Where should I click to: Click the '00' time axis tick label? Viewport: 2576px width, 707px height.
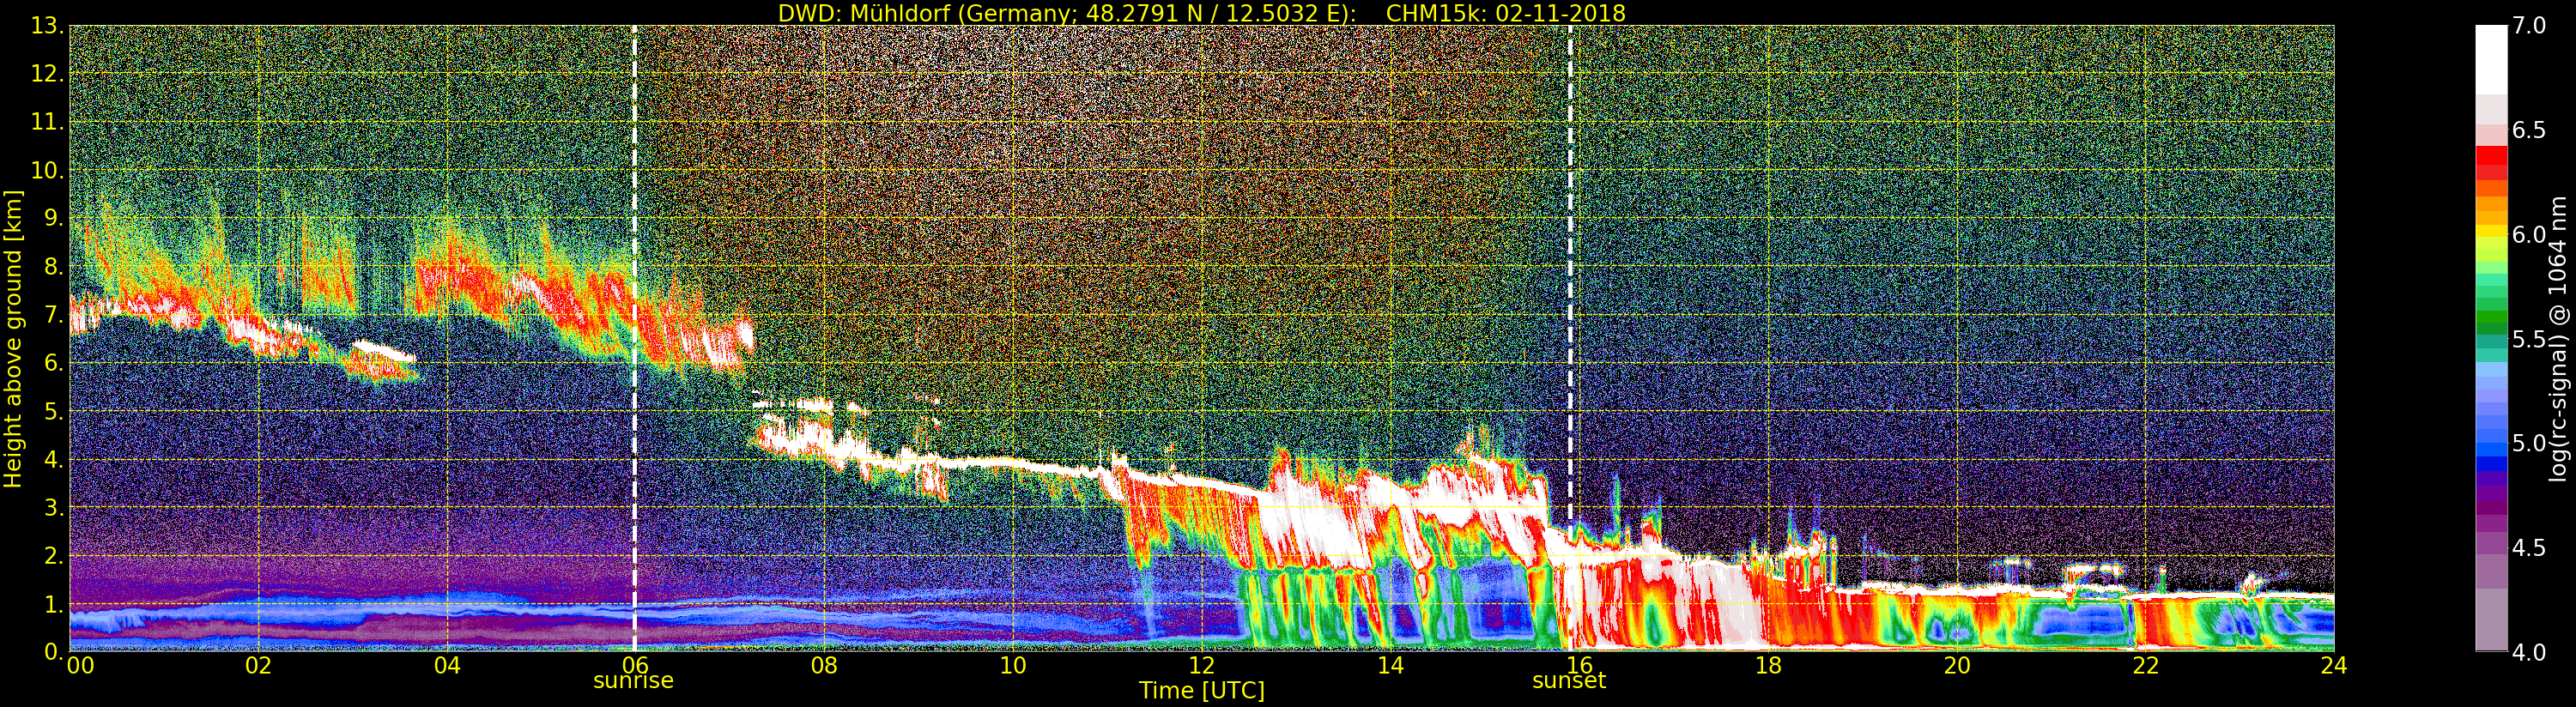pos(80,666)
